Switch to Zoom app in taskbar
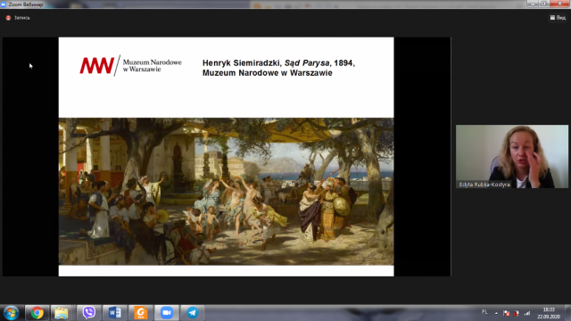The width and height of the screenshot is (571, 321). (167, 313)
